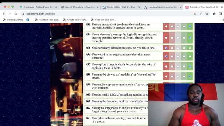224x126 pixels.
Task: Select strongly agree radio for question #53
Action: [x=190, y=27]
